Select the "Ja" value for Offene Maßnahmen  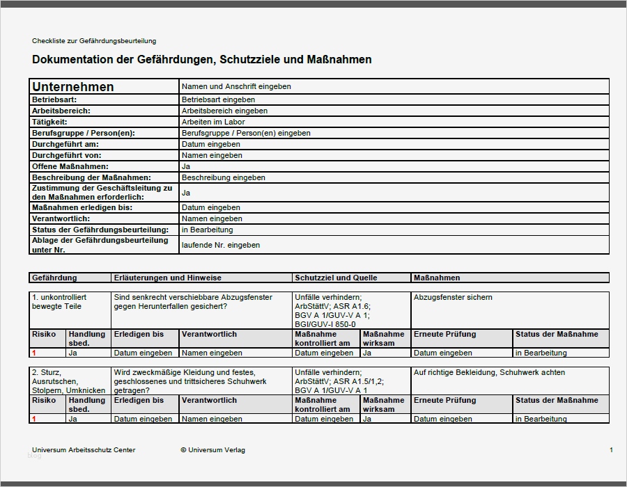click(186, 166)
